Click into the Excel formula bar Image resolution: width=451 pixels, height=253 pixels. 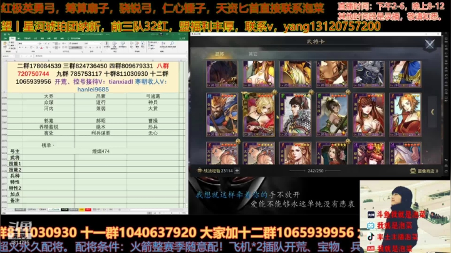pos(109,56)
